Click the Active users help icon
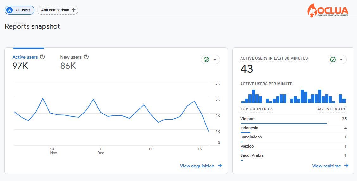 (42, 57)
